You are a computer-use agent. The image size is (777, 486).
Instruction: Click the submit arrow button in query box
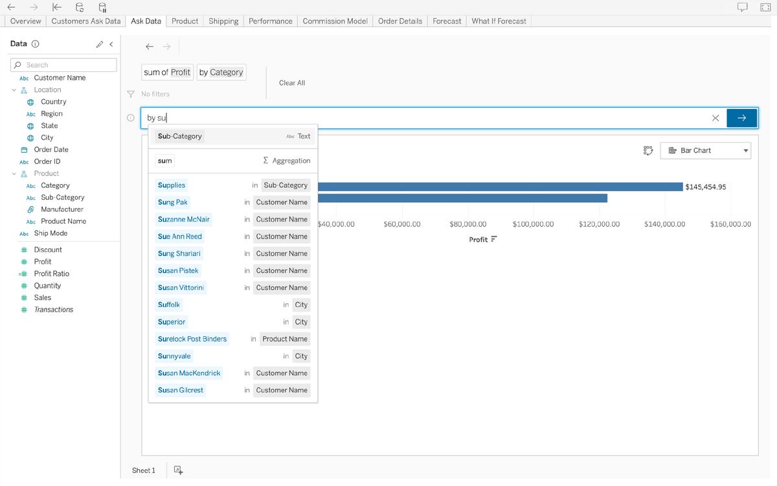(741, 118)
